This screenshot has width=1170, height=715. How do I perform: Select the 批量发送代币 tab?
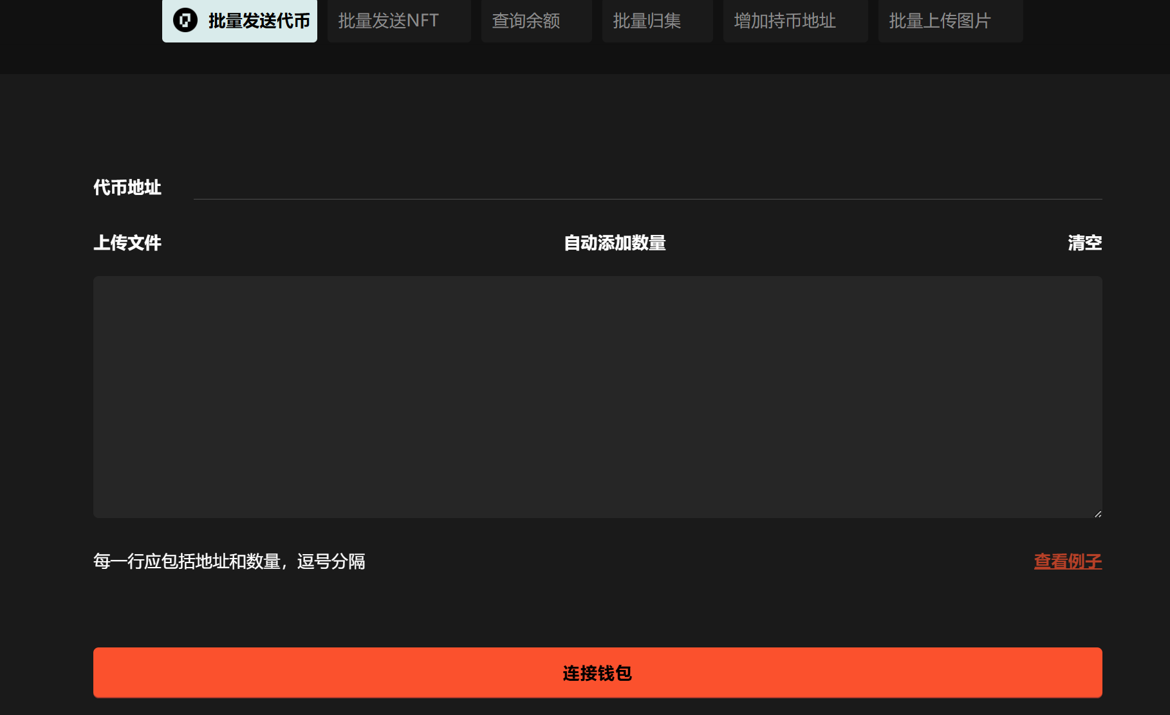(x=239, y=21)
